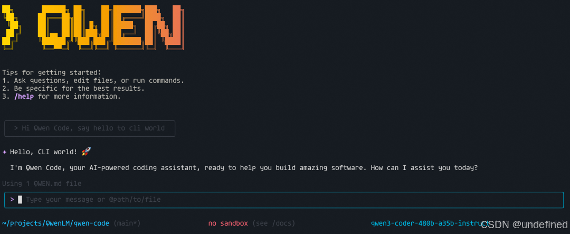
Task: Click 'Tips for getting started:' heading
Action: pyautogui.click(x=51, y=72)
